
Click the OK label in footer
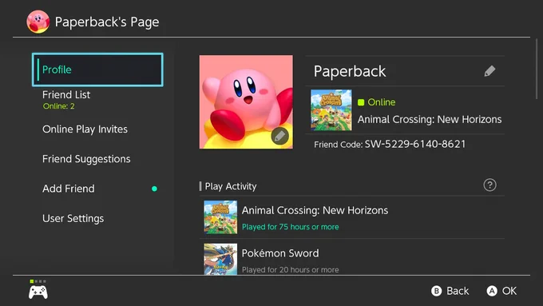(x=509, y=291)
